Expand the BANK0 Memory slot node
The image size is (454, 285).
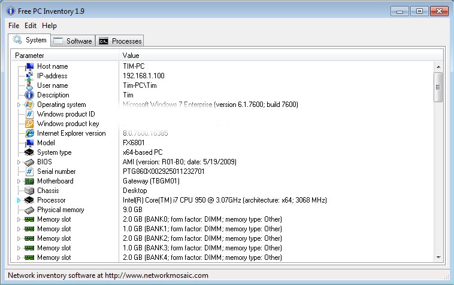tap(19, 219)
